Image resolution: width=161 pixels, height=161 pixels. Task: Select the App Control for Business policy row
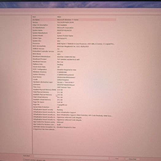click(74, 122)
